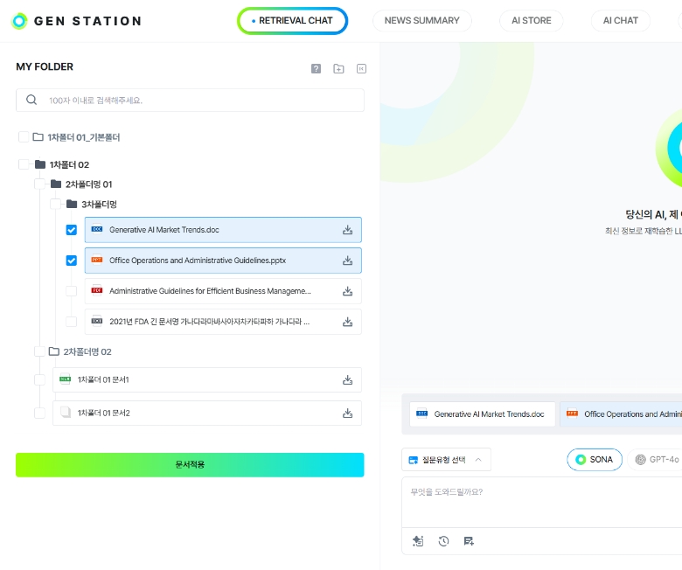Download the Office Operations pptx file
The height and width of the screenshot is (570, 682).
click(347, 261)
